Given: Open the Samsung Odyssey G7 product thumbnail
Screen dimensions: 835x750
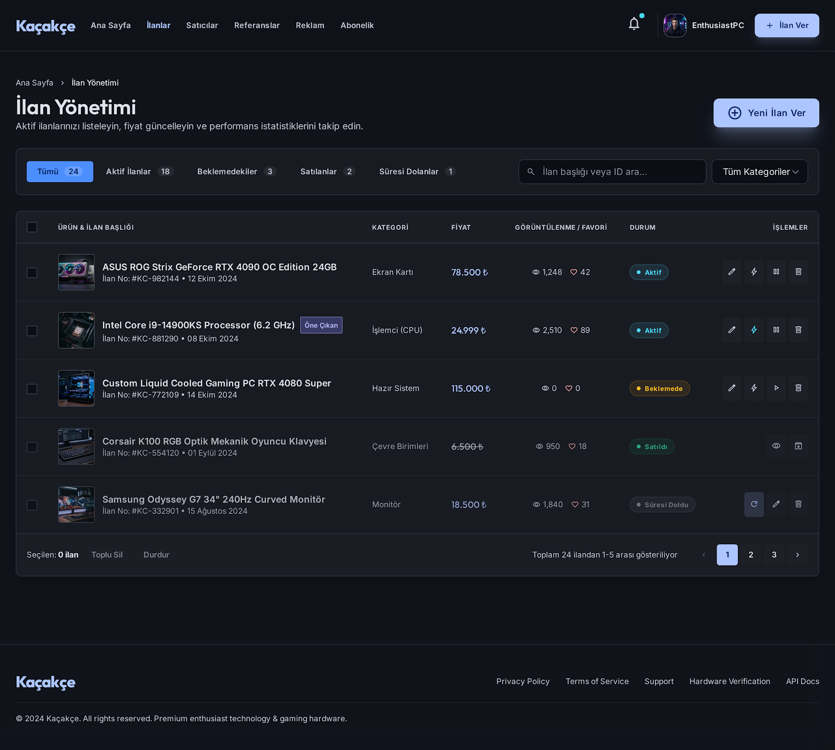Looking at the screenshot, I should tap(76, 505).
